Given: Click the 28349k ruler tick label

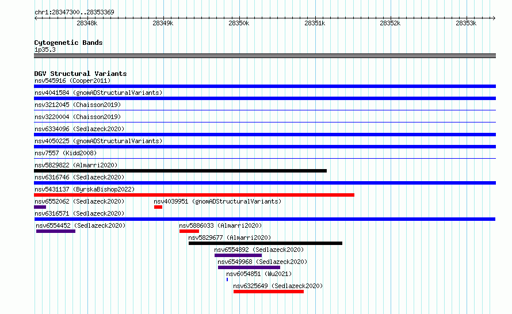Looking at the screenshot, I should 163,23.
